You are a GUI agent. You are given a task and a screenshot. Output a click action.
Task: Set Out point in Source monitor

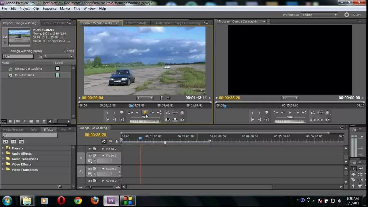pos(114,113)
